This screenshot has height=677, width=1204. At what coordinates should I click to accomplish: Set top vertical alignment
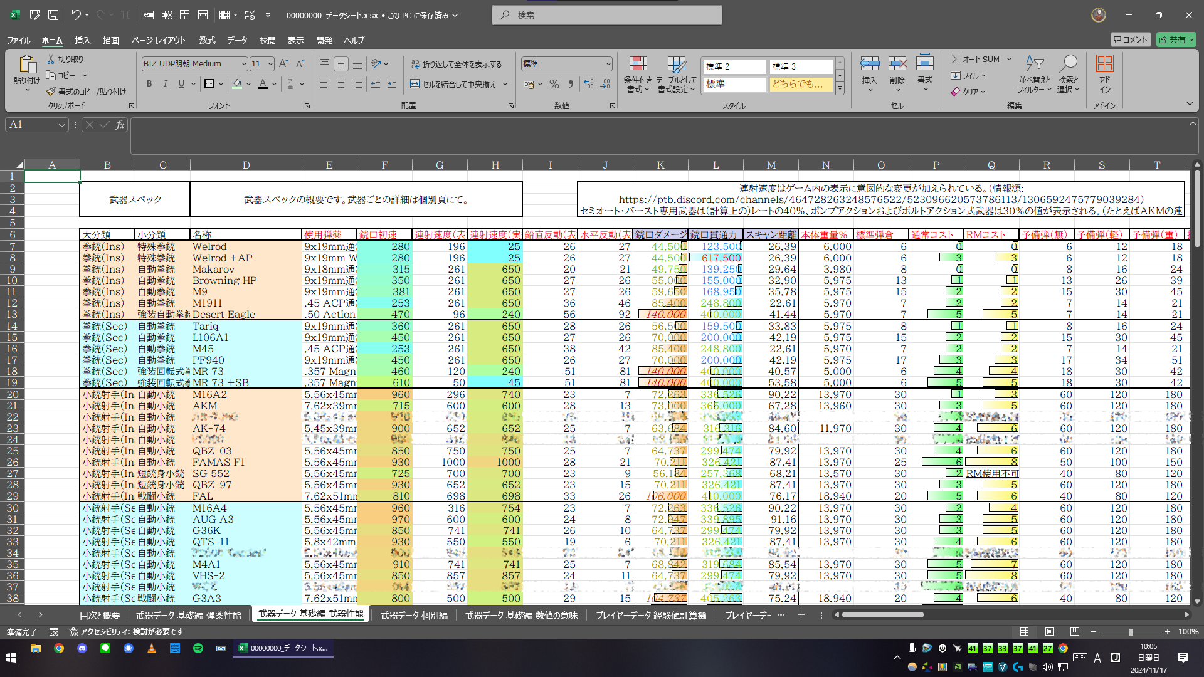(325, 64)
